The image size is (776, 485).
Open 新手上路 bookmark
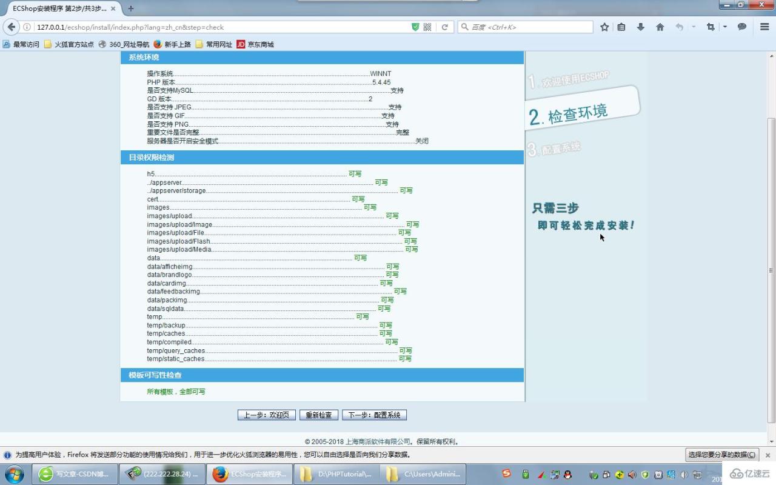(172, 44)
